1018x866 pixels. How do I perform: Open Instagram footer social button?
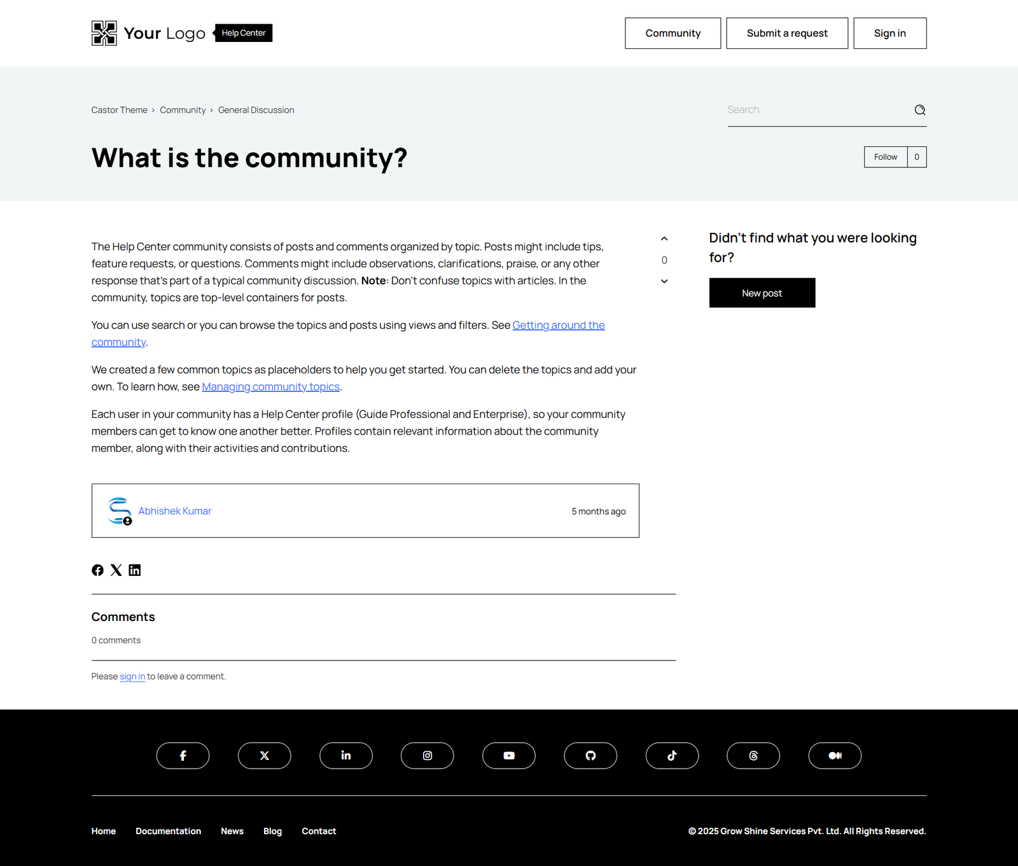[x=428, y=755]
